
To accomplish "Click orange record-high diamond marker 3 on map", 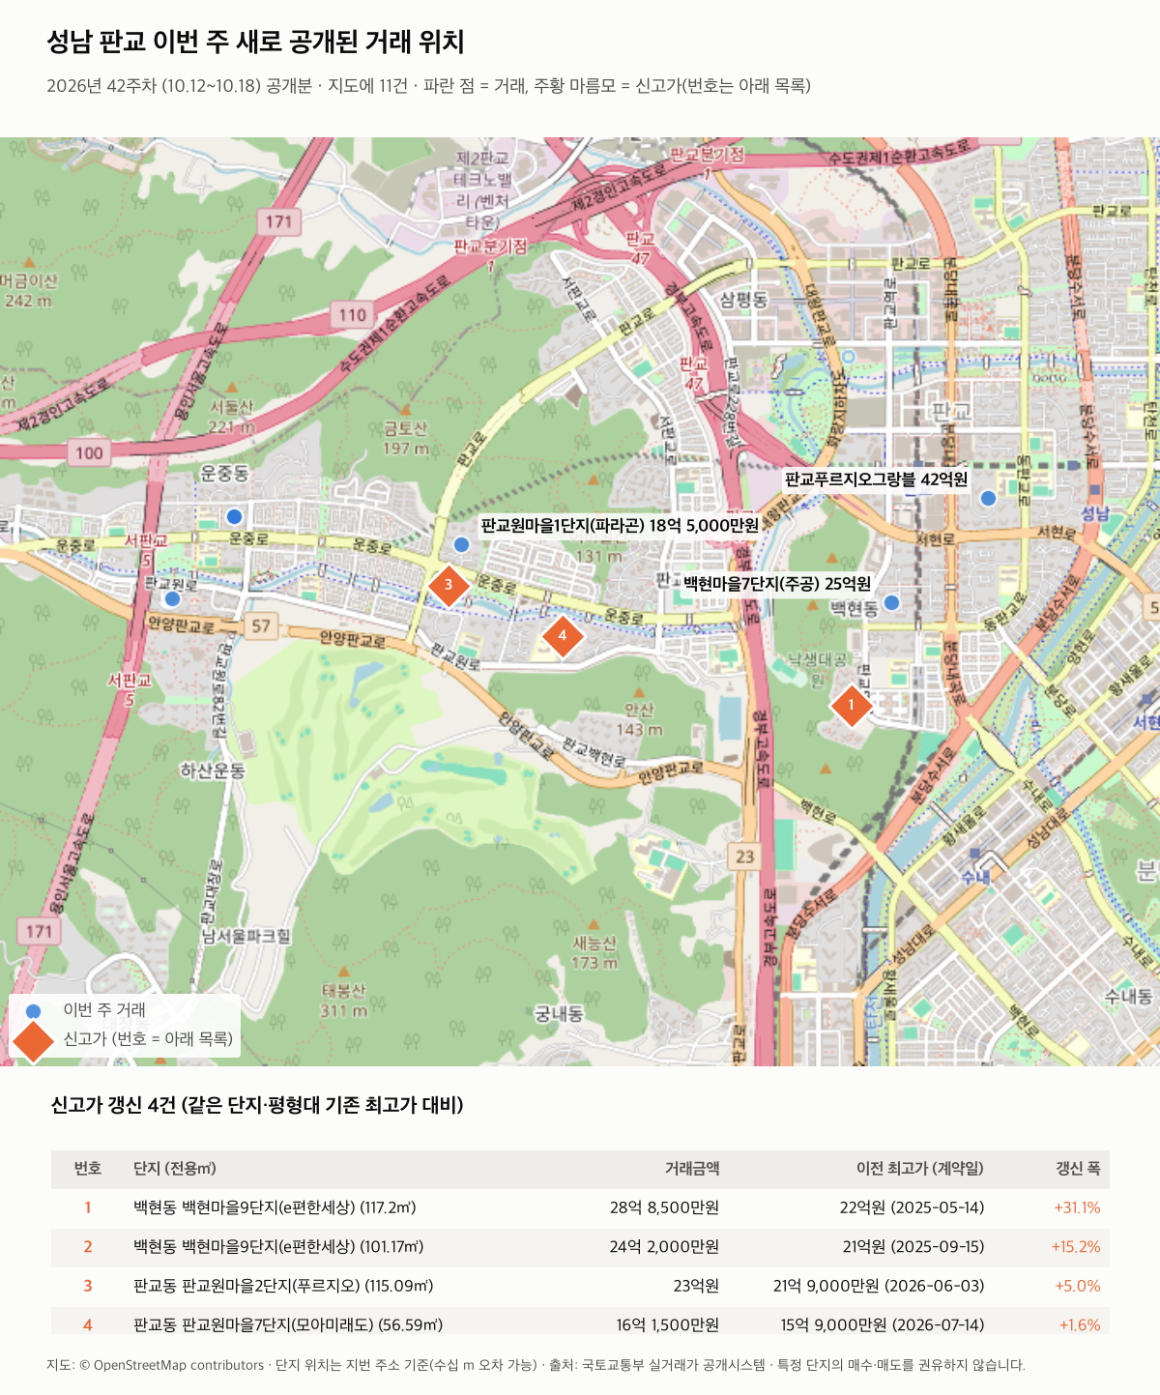I will (x=449, y=585).
